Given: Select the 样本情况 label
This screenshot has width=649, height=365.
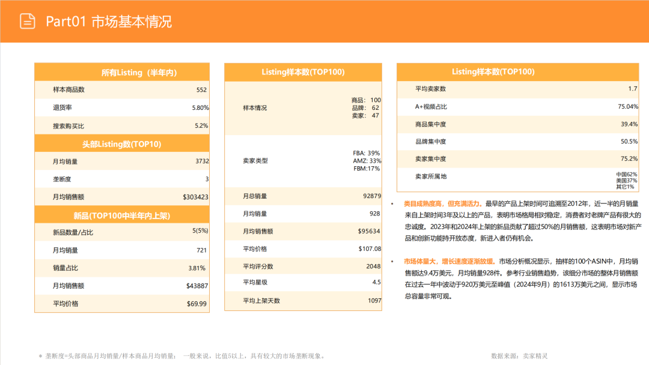Looking at the screenshot, I should (255, 108).
